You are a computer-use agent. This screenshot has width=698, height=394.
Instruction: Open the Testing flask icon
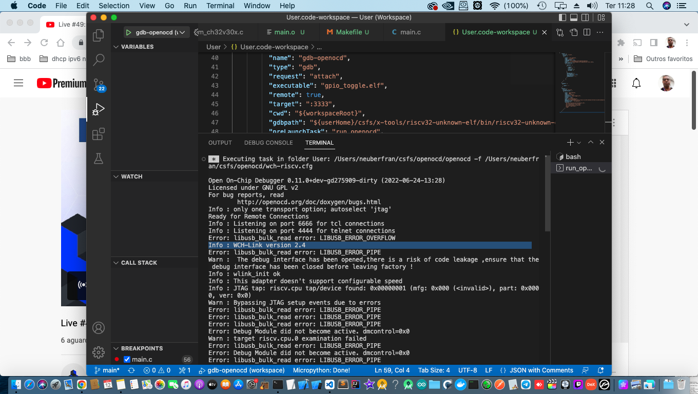98,159
